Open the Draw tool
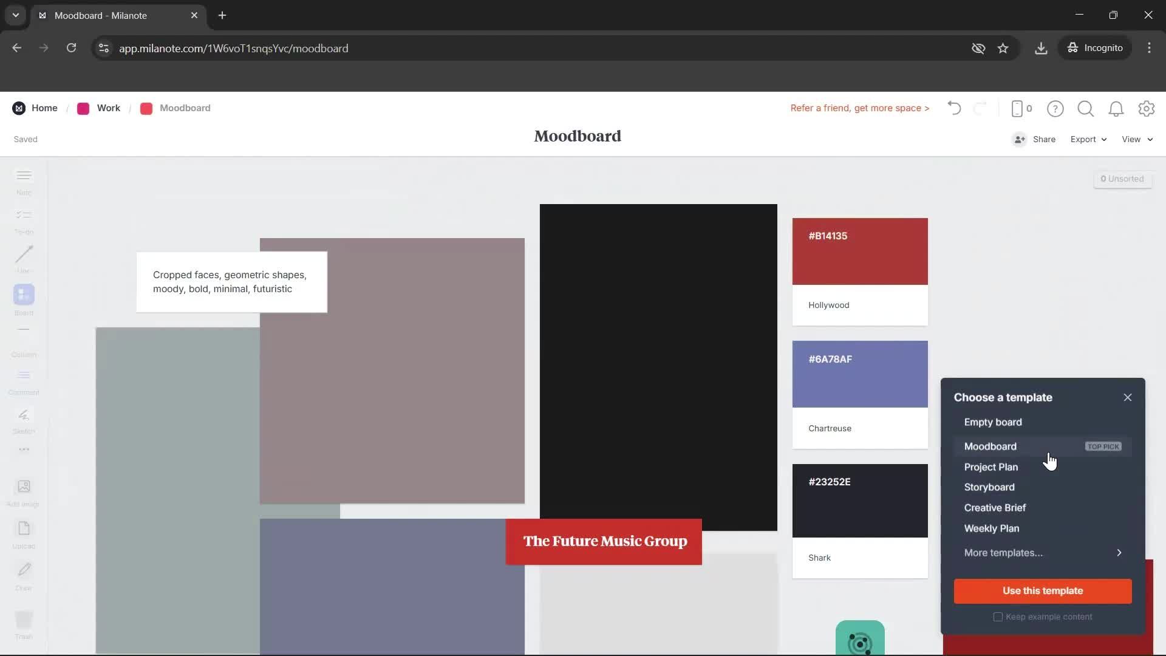 tap(23, 574)
